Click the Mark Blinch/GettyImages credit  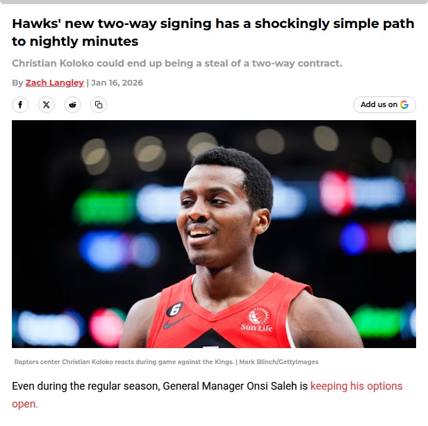[279, 362]
